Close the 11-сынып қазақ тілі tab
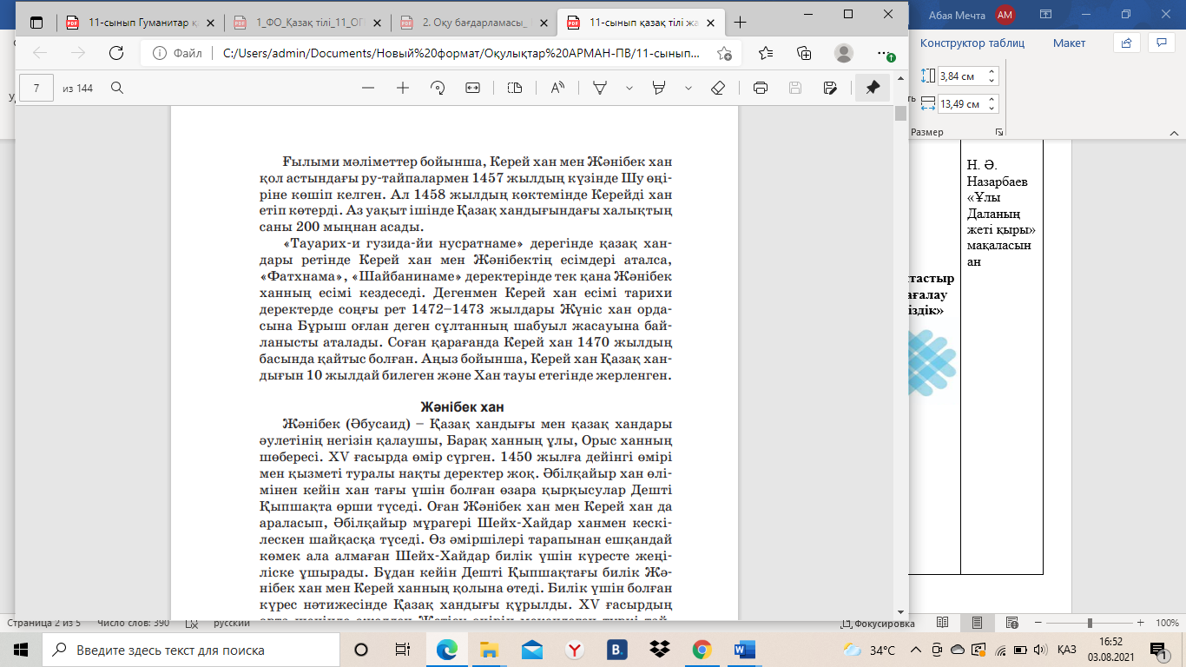 click(x=709, y=23)
